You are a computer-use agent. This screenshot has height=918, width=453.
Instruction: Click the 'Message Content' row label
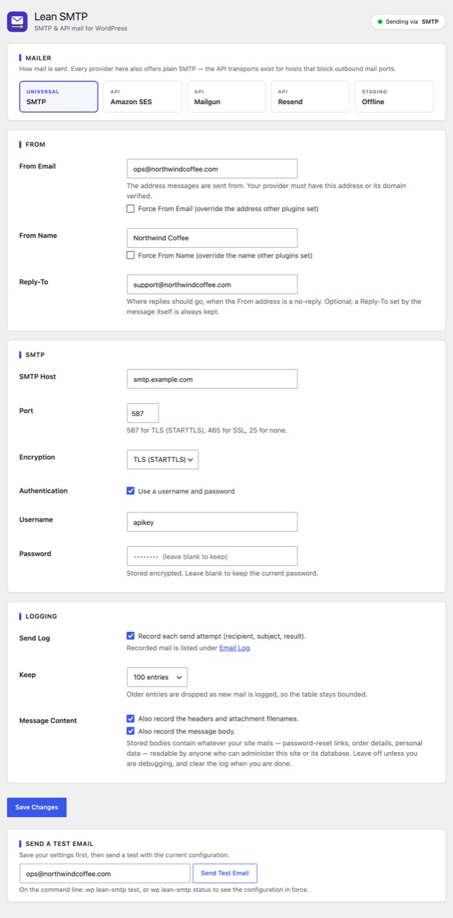(47, 721)
